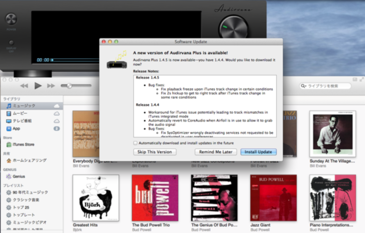Click the Release 1.4.5 heading in release notes

point(147,78)
